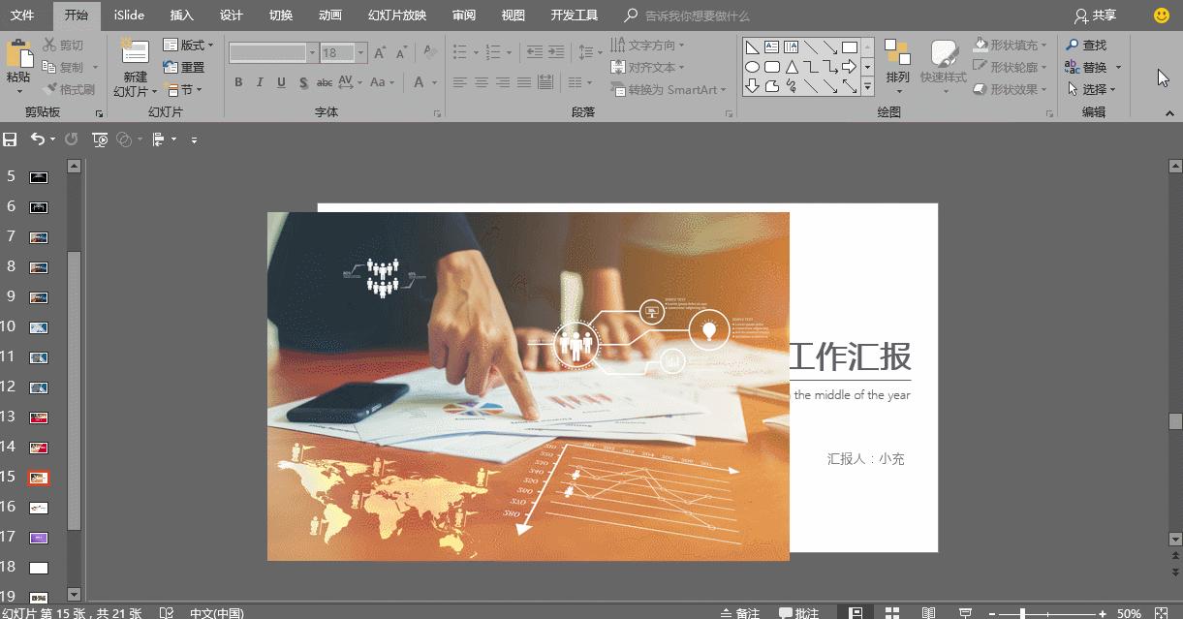Open the font size dropdown

[x=358, y=52]
